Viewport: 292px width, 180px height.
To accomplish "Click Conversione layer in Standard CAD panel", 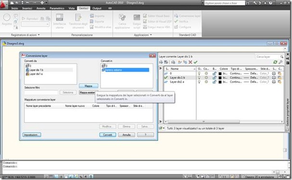I will coord(187,16).
